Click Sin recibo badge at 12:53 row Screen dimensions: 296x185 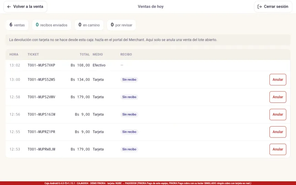point(129,149)
